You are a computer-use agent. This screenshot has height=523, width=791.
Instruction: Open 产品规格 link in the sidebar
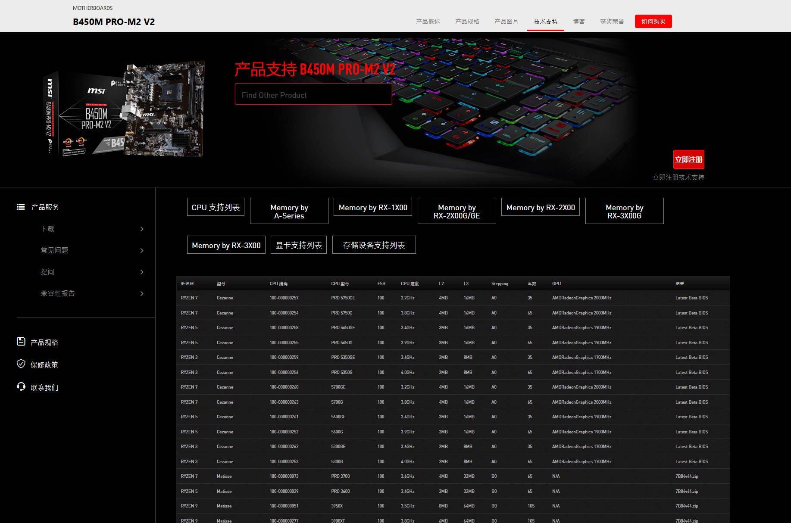coord(44,342)
